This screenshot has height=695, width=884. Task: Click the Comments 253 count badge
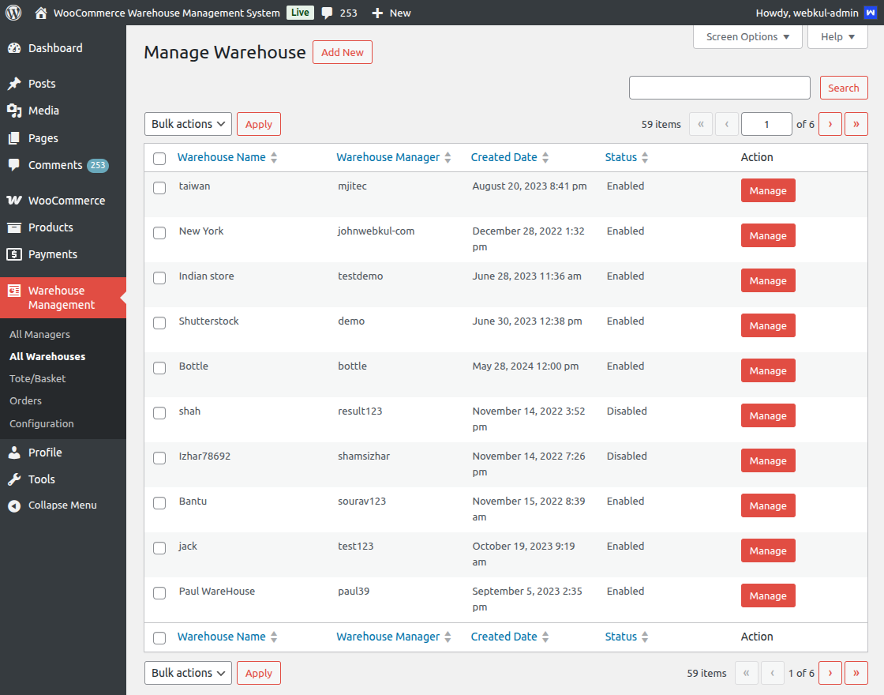pyautogui.click(x=98, y=165)
